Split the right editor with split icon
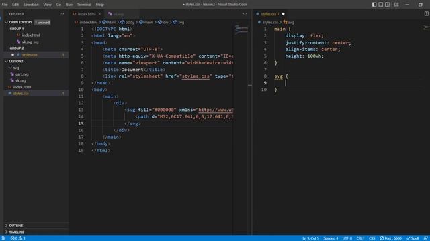430x241 pixels. coord(427,13)
